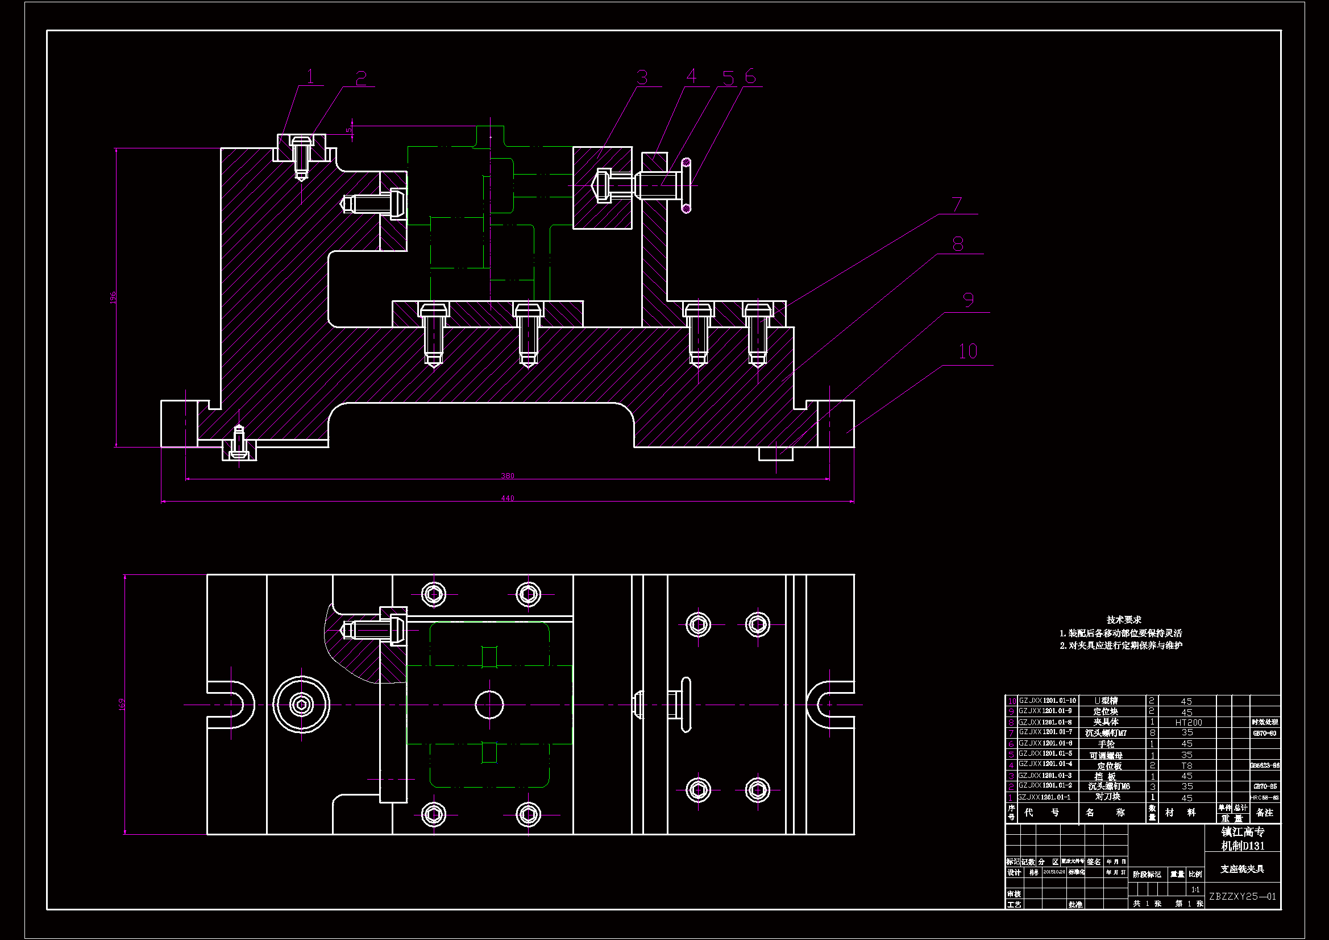Click balloon number 7 callout
The width and height of the screenshot is (1329, 940).
[957, 205]
